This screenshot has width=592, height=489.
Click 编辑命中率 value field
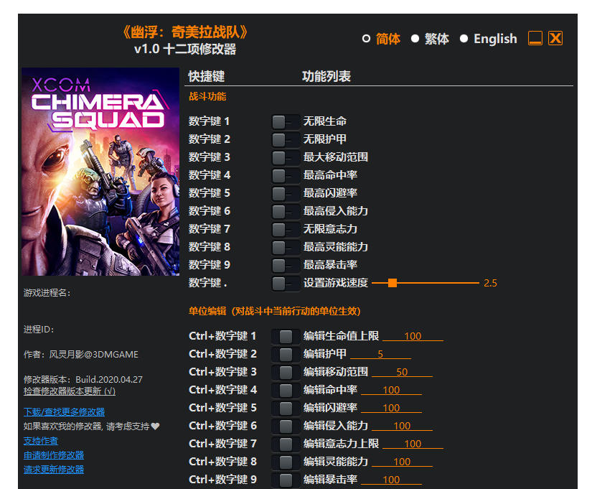coord(391,390)
